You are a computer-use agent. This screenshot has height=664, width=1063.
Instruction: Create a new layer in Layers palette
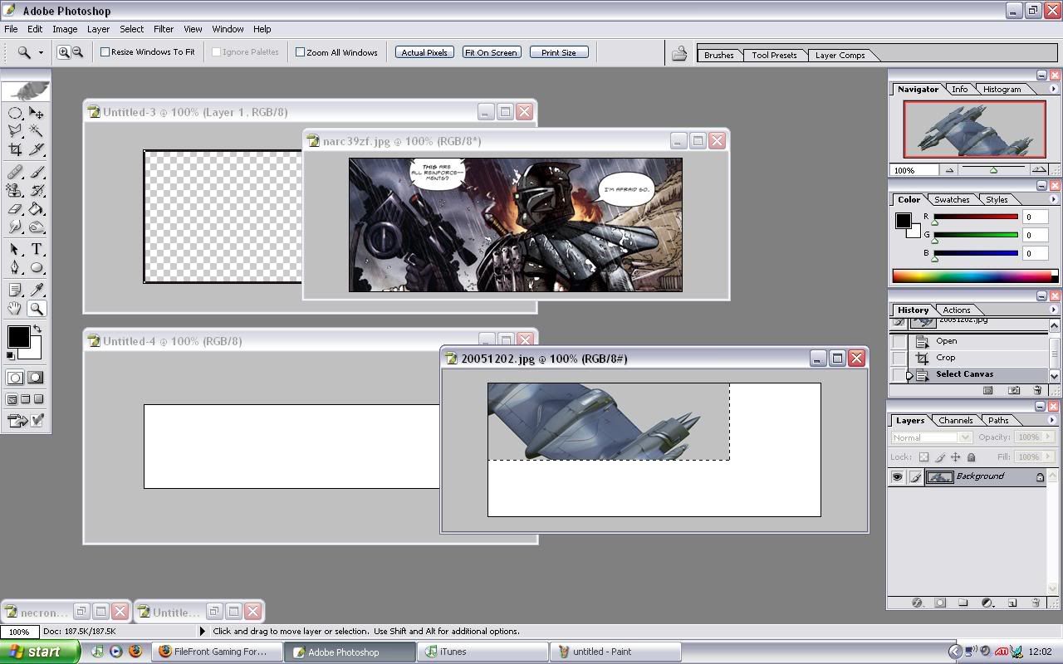point(1012,603)
